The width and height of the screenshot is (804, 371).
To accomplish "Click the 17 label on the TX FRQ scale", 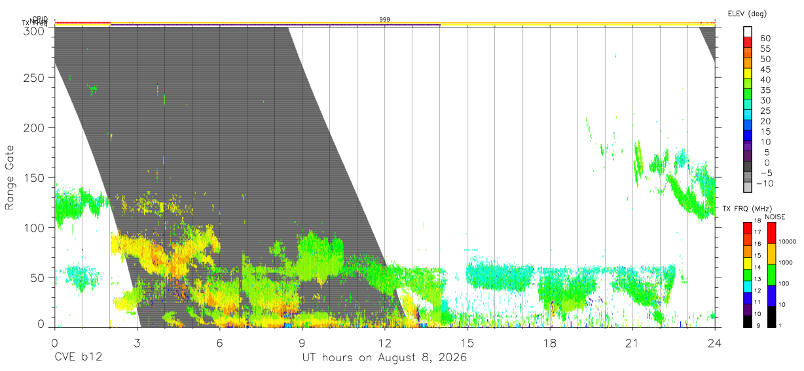I will (758, 232).
